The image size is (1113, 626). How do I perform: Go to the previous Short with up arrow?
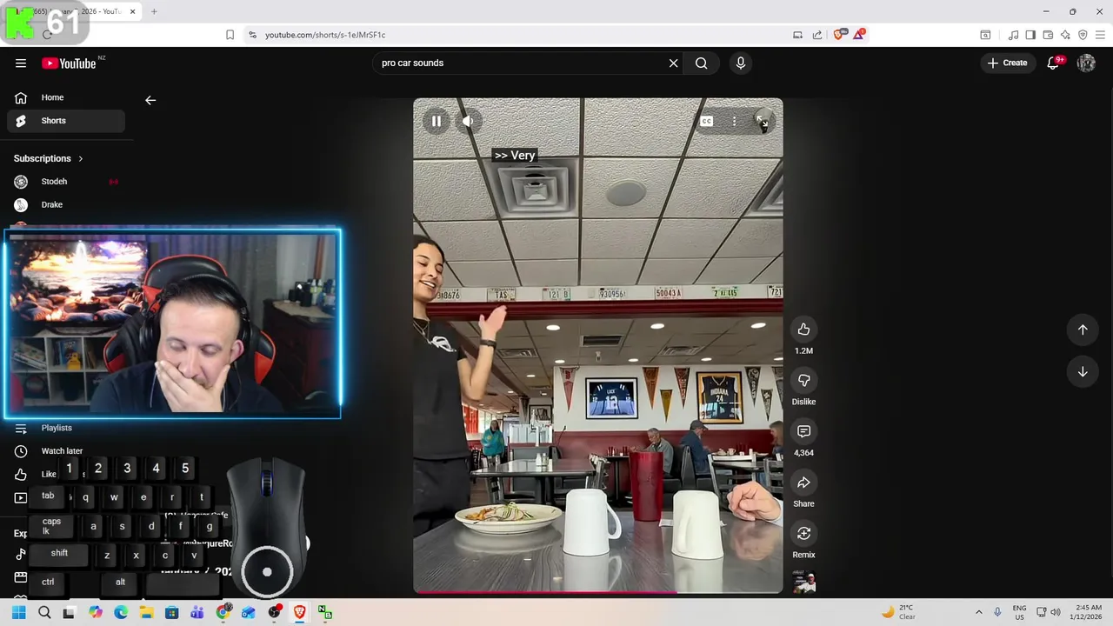point(1083,330)
